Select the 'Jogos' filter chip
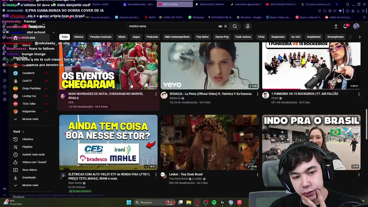 (x=136, y=37)
